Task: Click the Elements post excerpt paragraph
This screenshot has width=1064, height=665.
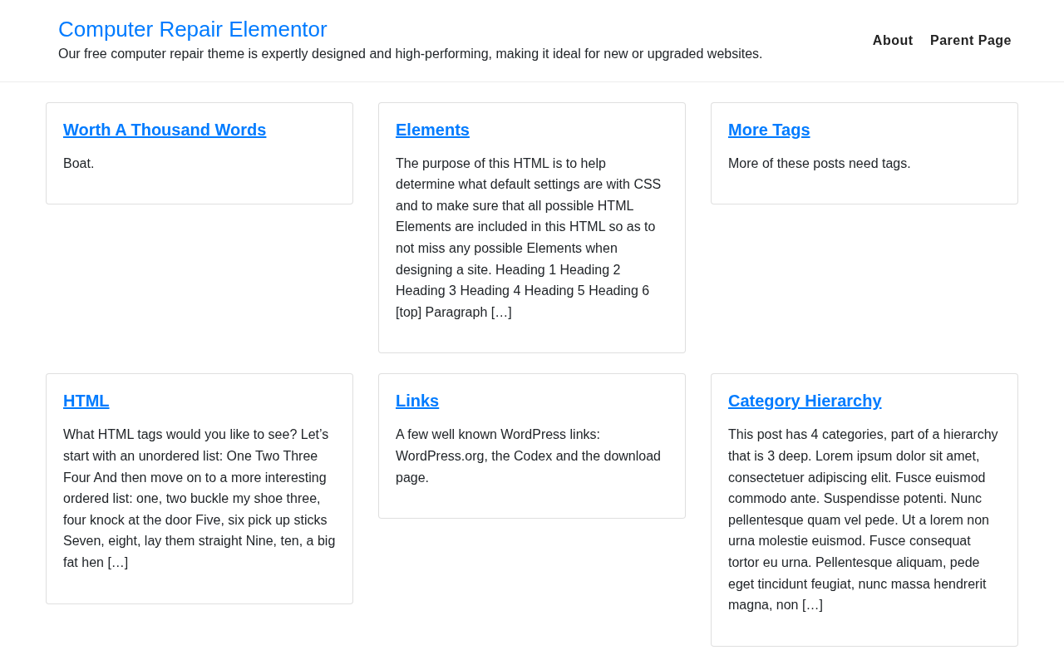Action: (x=530, y=238)
